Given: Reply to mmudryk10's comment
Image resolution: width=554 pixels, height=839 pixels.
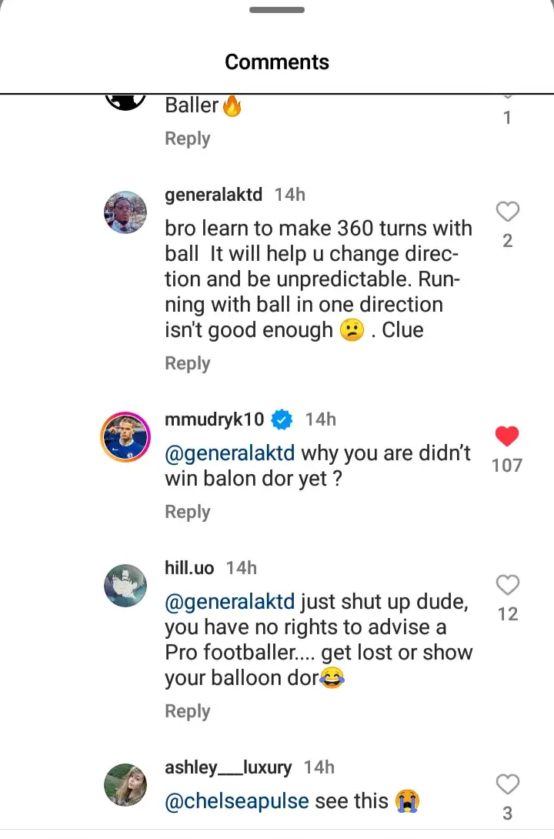Looking at the screenshot, I should click(187, 512).
